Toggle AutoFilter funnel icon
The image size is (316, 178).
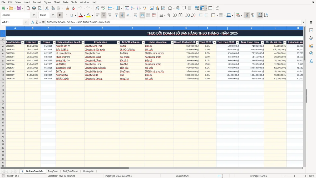pyautogui.click(x=144, y=8)
